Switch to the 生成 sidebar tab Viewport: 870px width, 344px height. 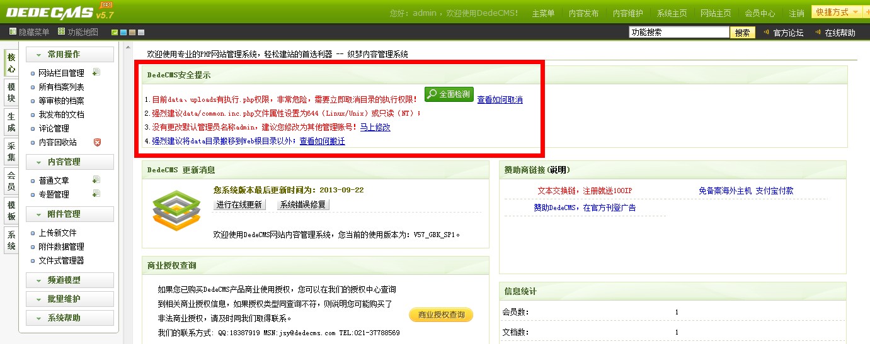pos(11,122)
